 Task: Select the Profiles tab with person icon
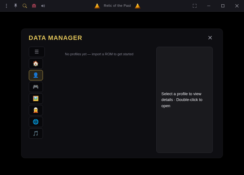[36, 75]
